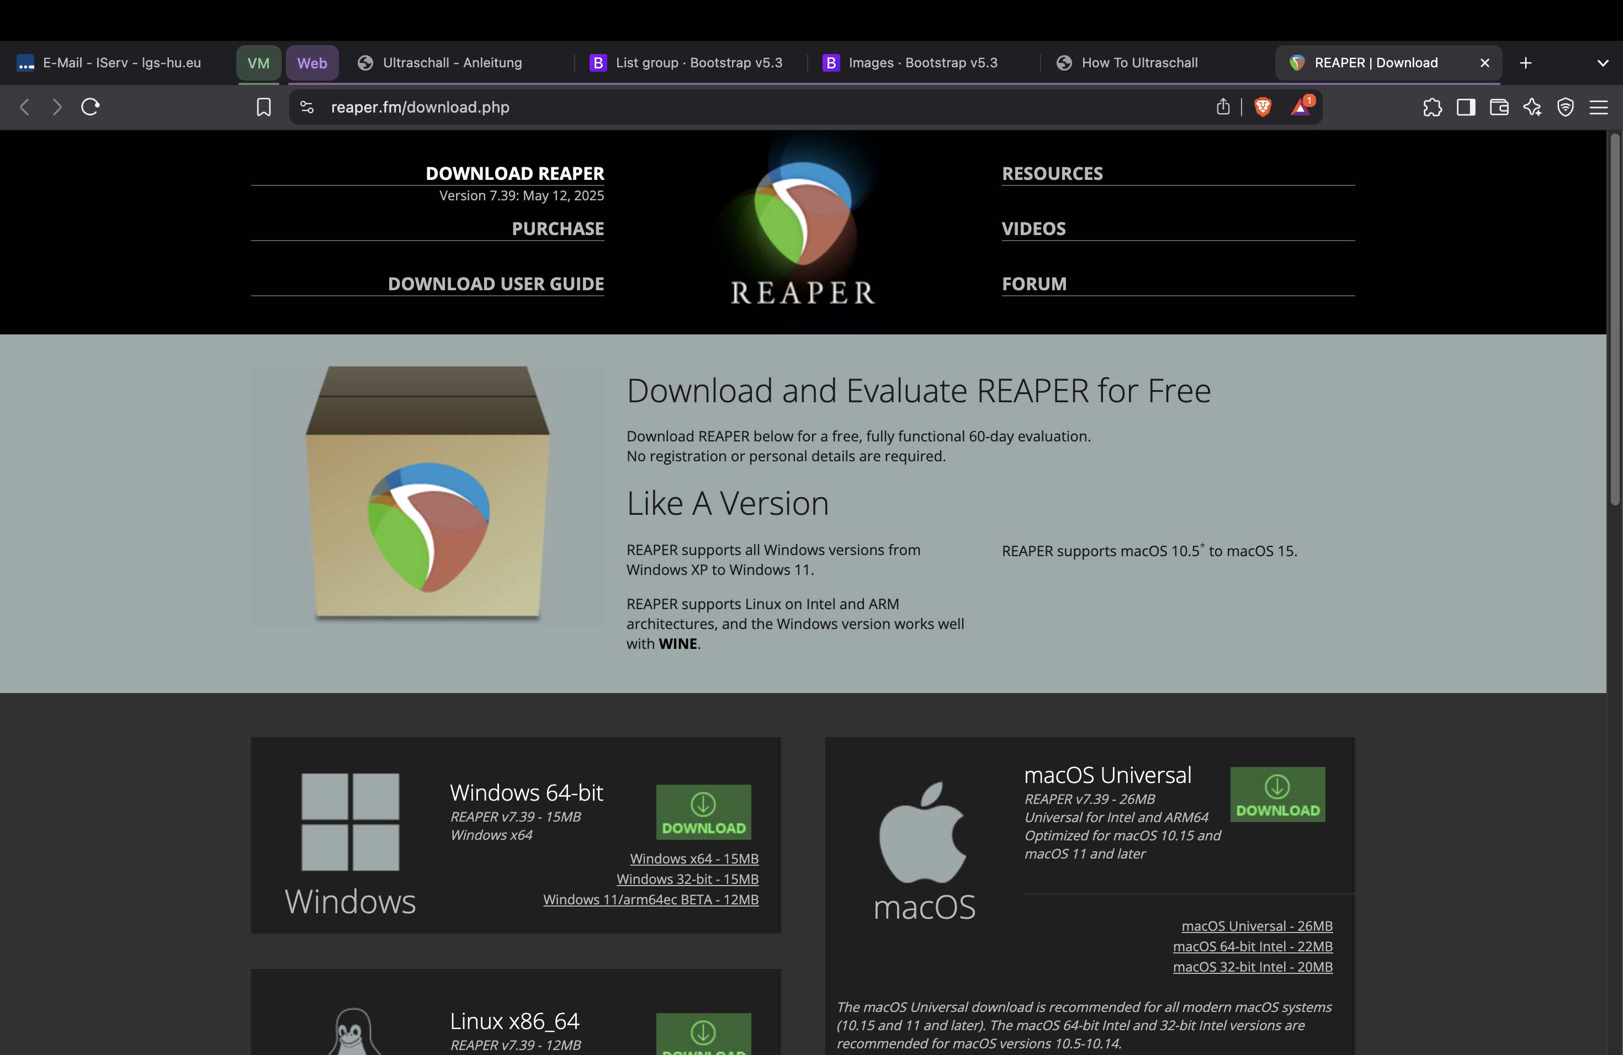This screenshot has width=1623, height=1055.
Task: Open the browser main hamburger menu
Action: pos(1599,107)
